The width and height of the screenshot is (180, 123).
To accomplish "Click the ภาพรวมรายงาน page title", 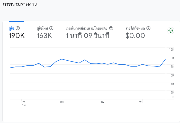I will (x=20, y=4).
